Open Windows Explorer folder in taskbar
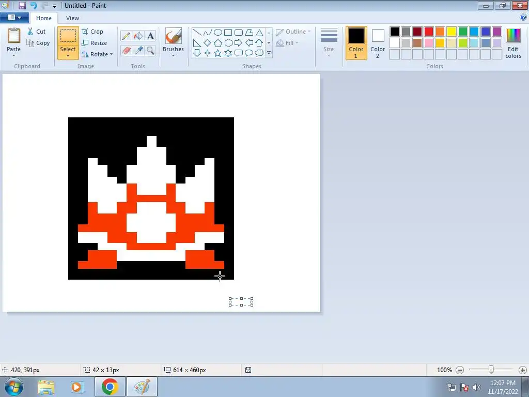This screenshot has height=397, width=529. 46,387
